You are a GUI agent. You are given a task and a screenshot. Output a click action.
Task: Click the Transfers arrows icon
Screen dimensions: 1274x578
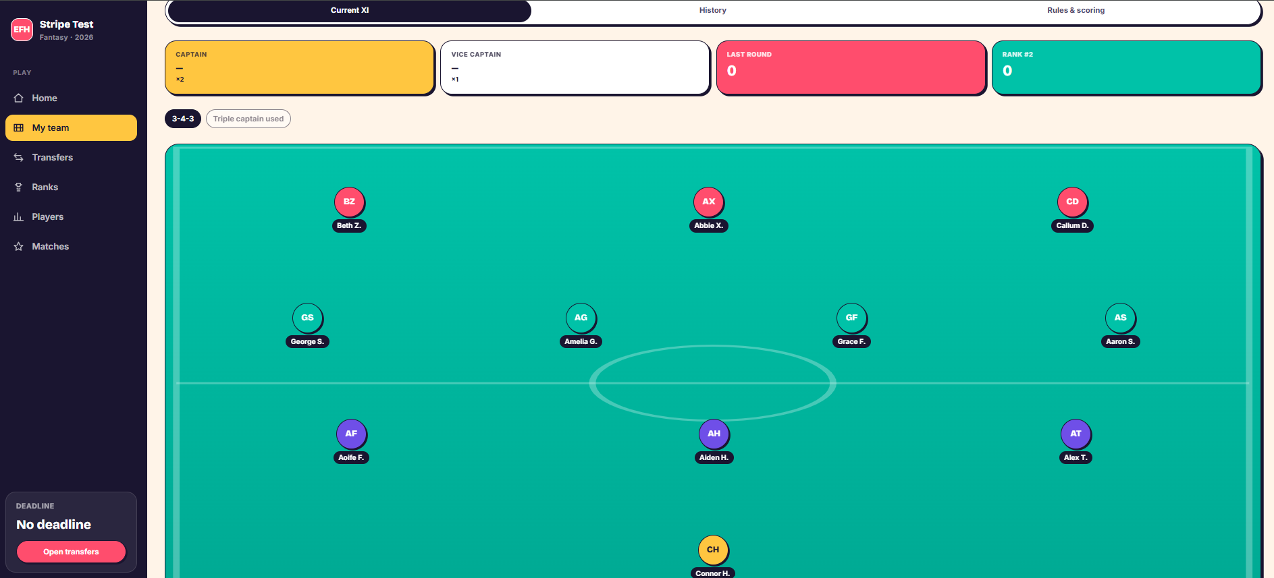click(x=19, y=158)
